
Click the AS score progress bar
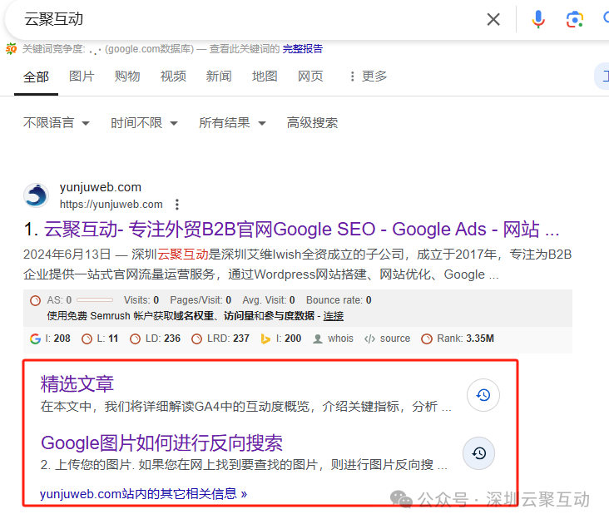[95, 300]
